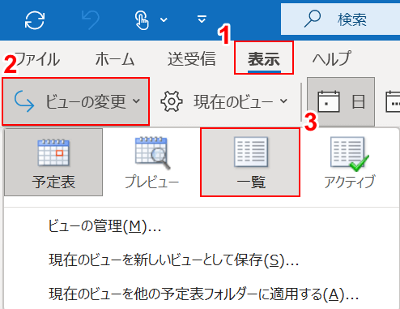
Task: Click the partially visible calendar view icon after 日
Action: 393,101
